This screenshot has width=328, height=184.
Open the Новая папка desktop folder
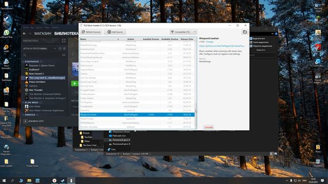32,163
